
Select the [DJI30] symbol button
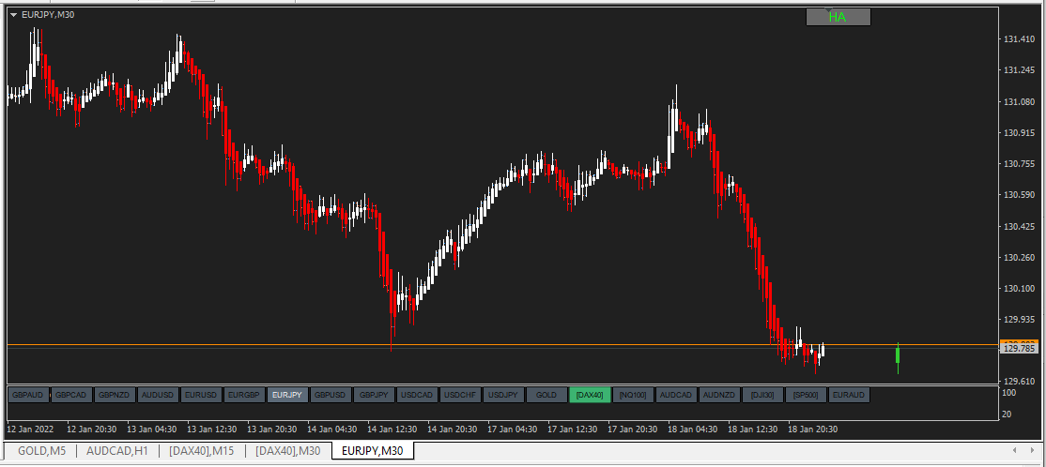pos(762,395)
